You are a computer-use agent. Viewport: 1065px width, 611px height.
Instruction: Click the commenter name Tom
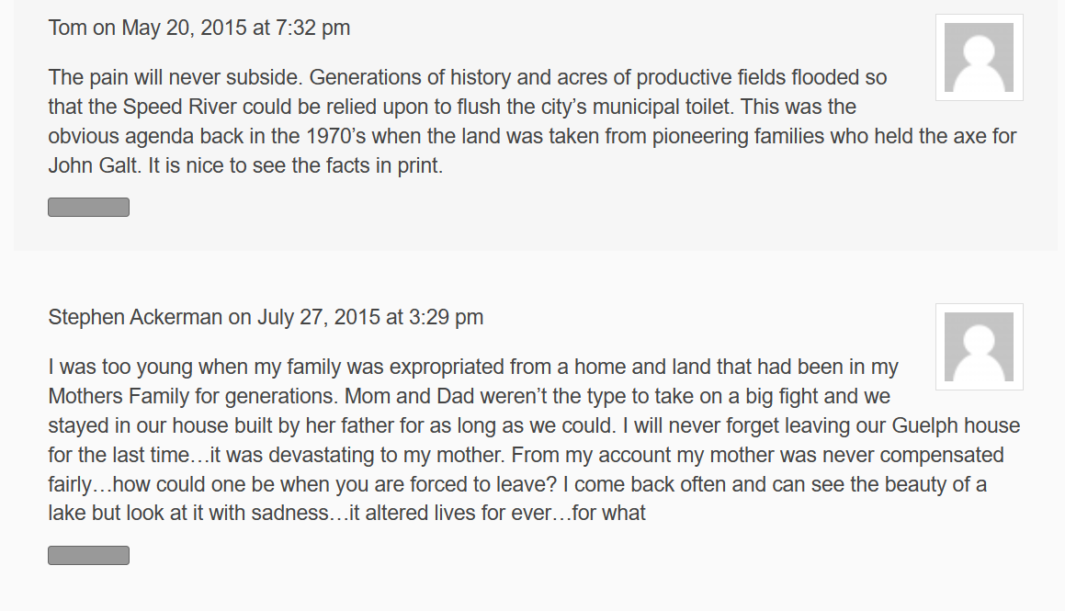click(x=67, y=28)
